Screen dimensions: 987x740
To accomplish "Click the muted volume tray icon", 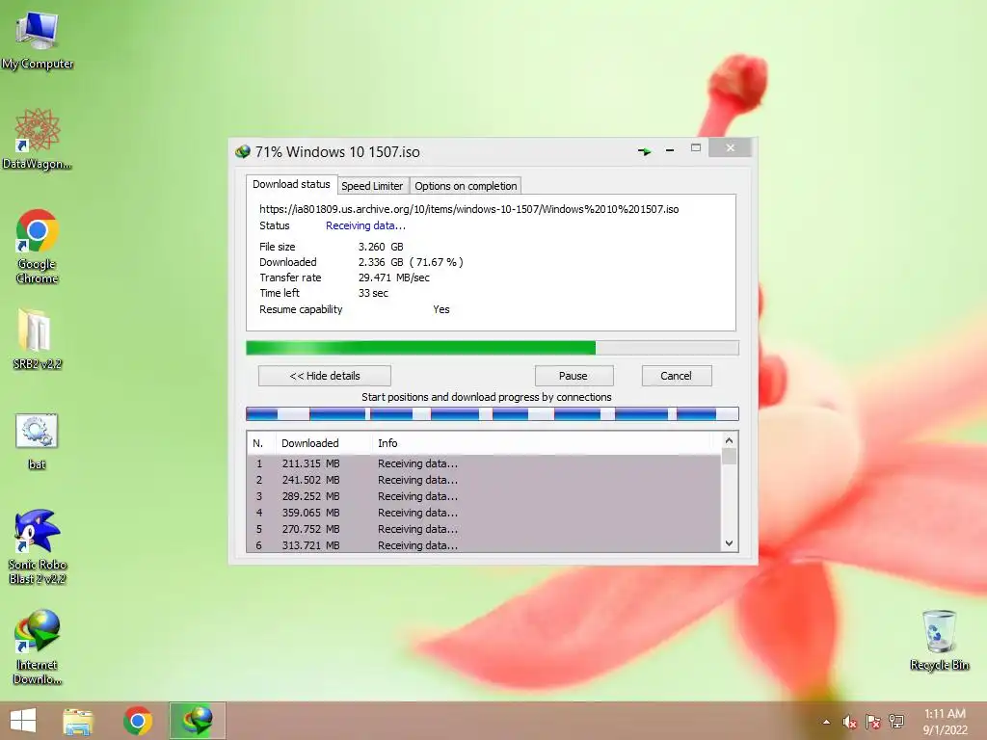I will click(x=850, y=722).
